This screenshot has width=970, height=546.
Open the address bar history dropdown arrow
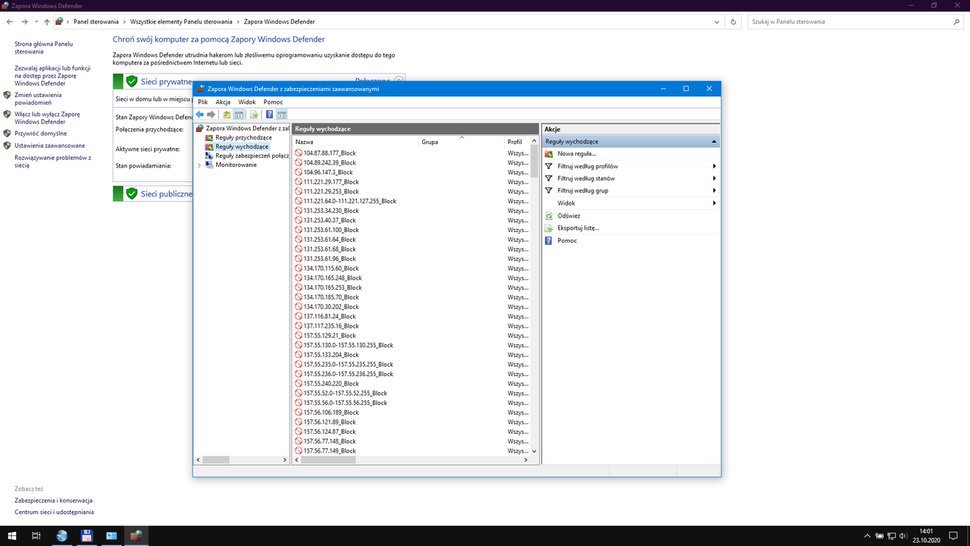[x=718, y=22]
